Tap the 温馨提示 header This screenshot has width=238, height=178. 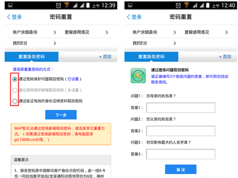[61, 160]
